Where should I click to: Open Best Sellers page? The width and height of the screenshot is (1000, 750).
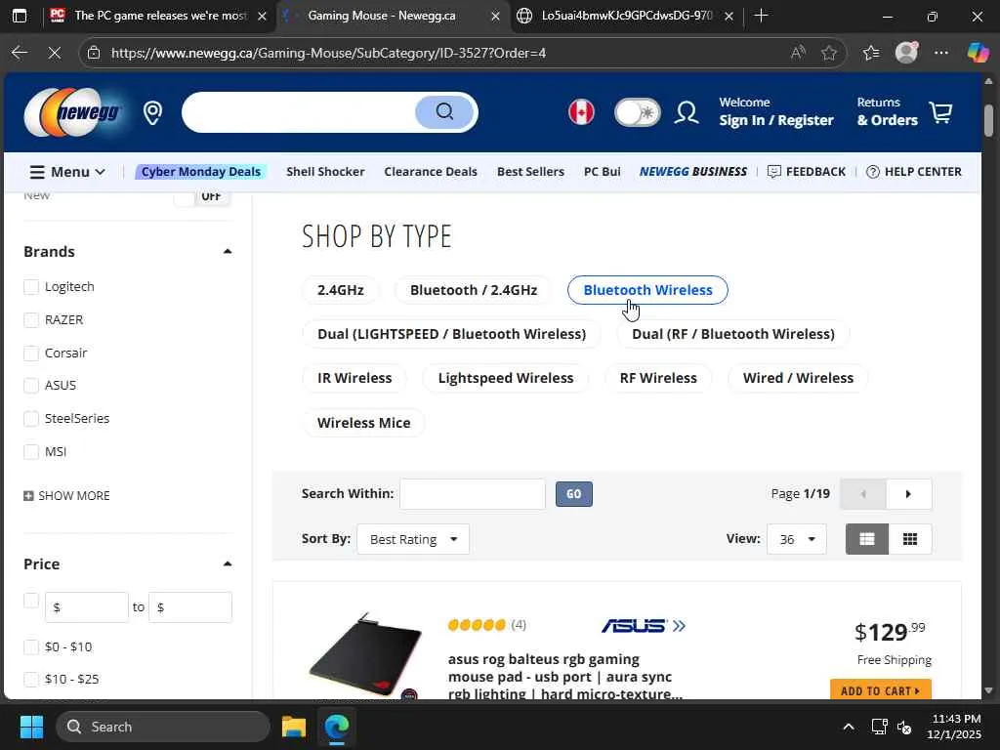[530, 172]
